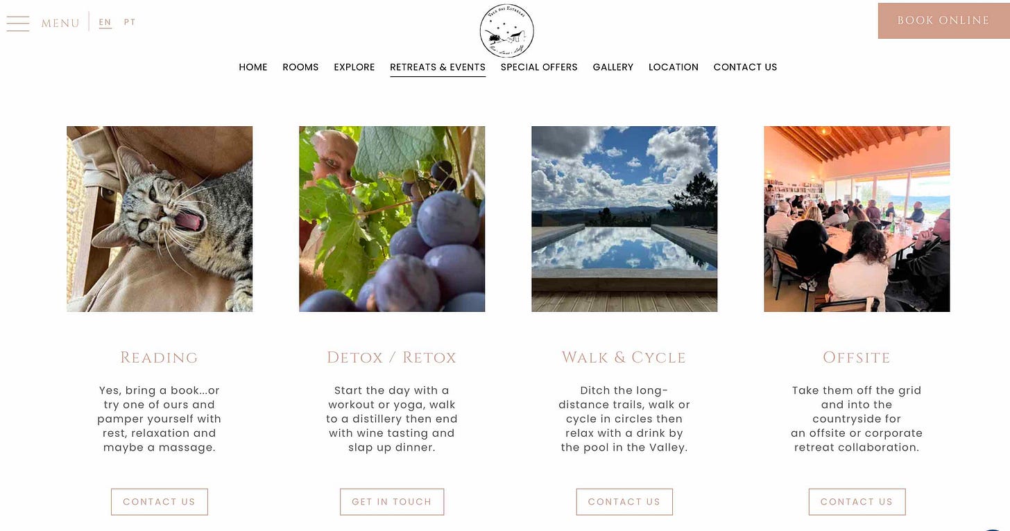Open the Location menu item
This screenshot has height=531, width=1010.
point(674,67)
